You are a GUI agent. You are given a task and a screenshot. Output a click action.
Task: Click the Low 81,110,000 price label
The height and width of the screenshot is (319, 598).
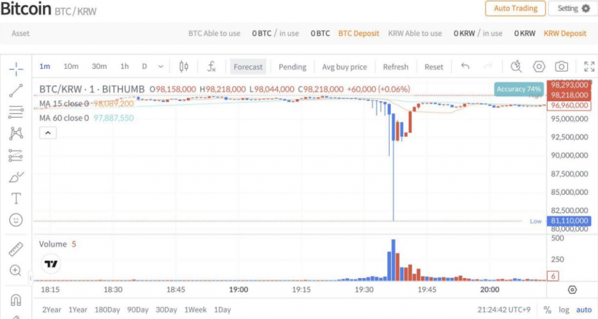click(569, 221)
